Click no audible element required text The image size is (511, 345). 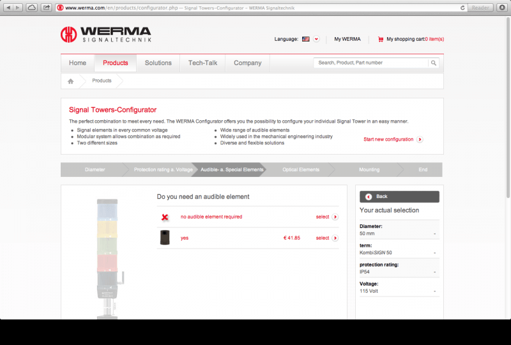(211, 217)
